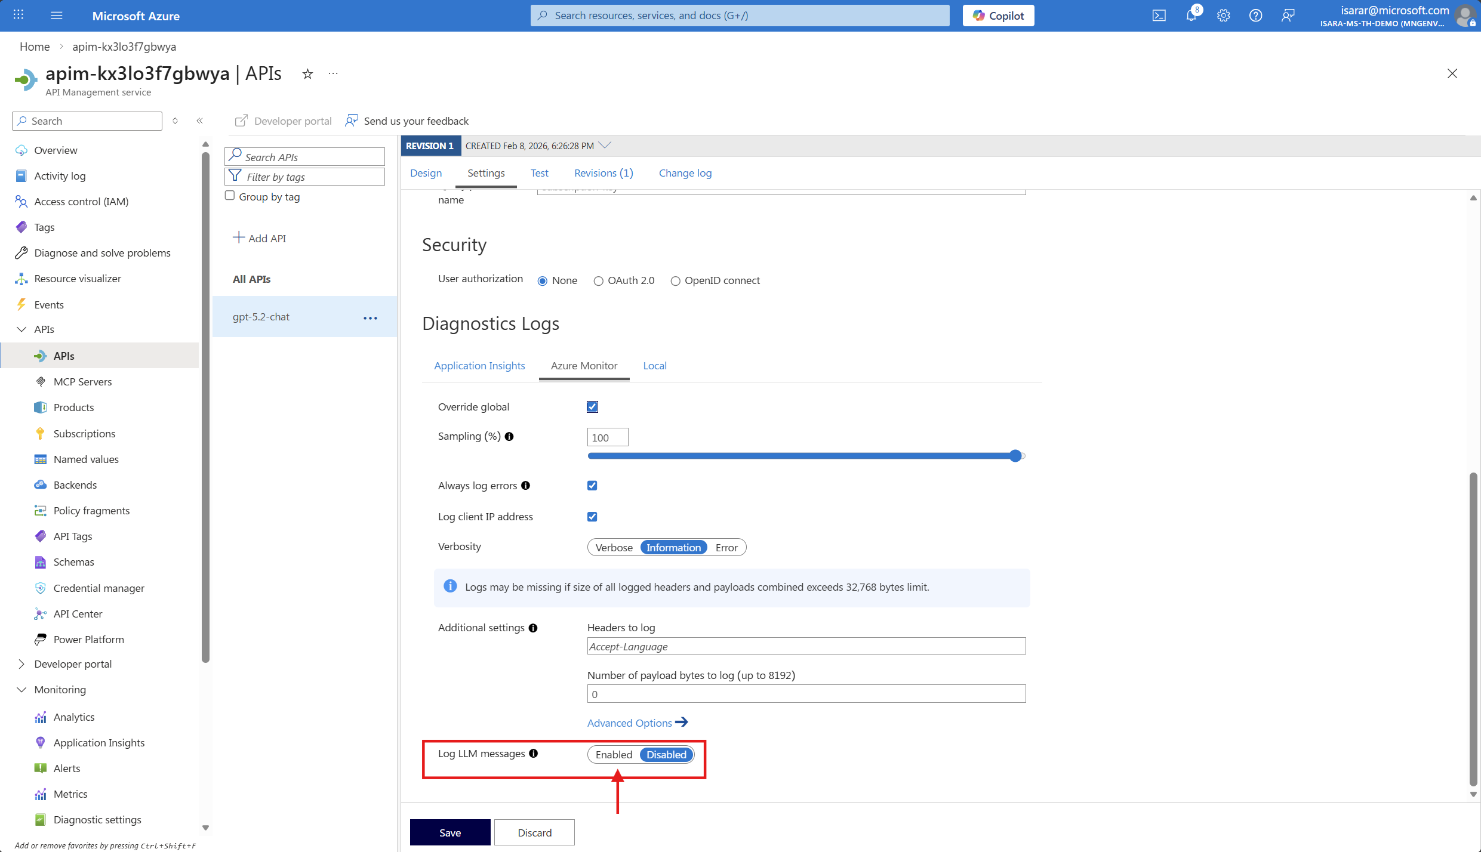
Task: Open the Revisions (1) tab
Action: [x=603, y=173]
